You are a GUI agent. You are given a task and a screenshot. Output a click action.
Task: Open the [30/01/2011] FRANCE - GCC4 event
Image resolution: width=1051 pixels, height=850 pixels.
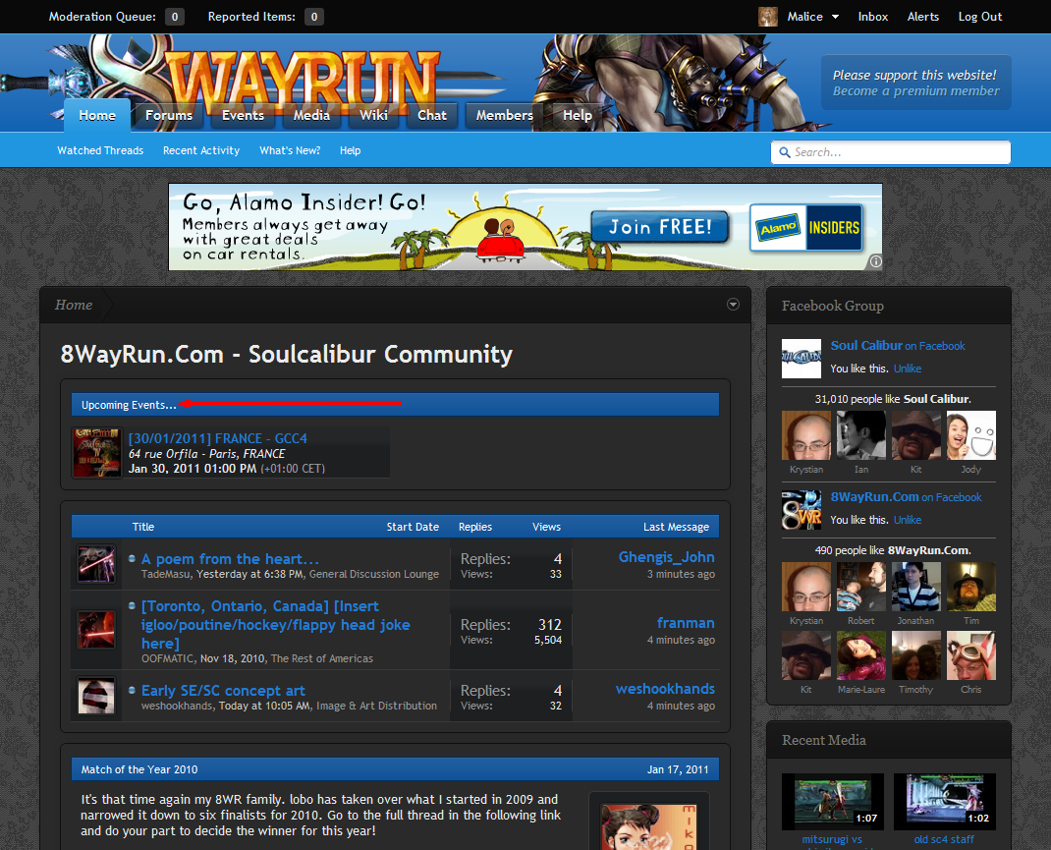point(218,438)
